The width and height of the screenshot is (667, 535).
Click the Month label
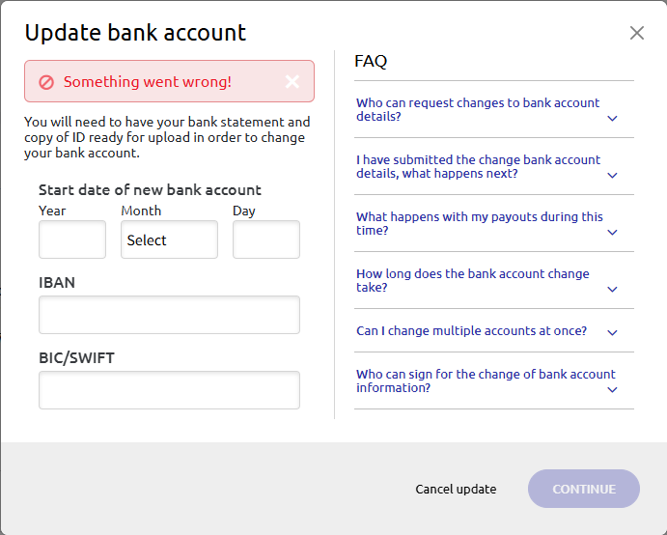coord(141,211)
